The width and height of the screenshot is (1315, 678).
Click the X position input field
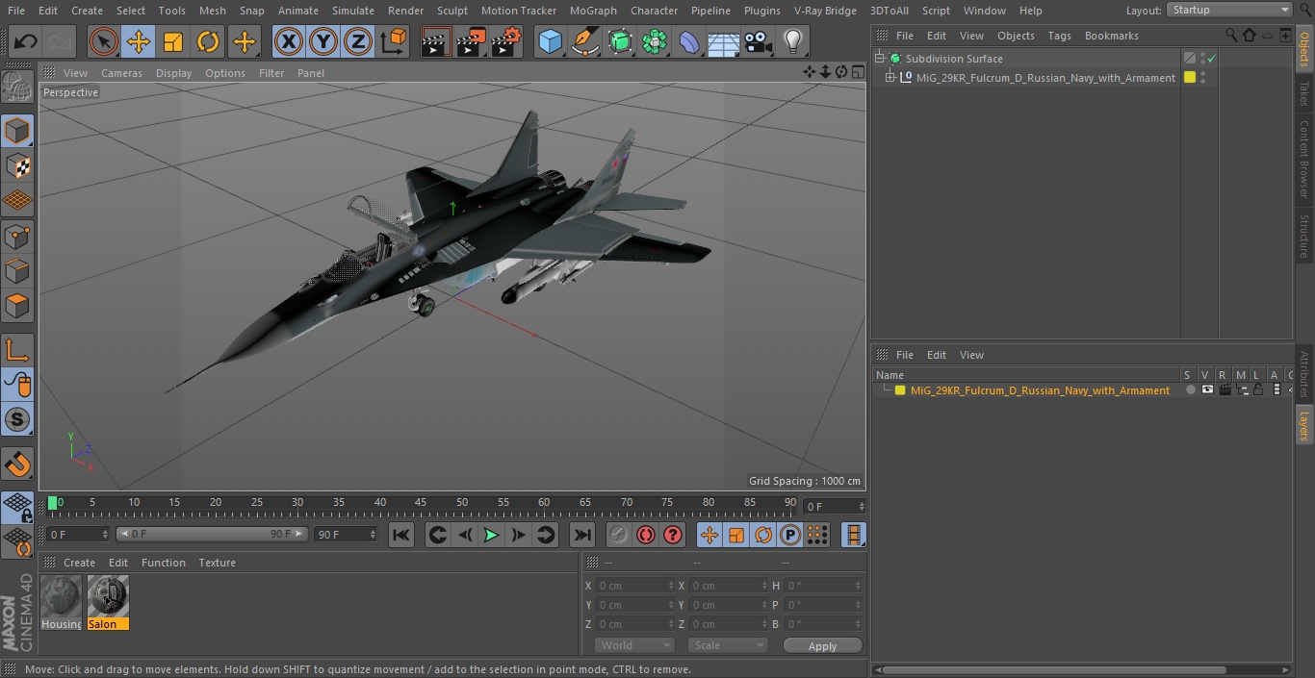[x=633, y=586]
